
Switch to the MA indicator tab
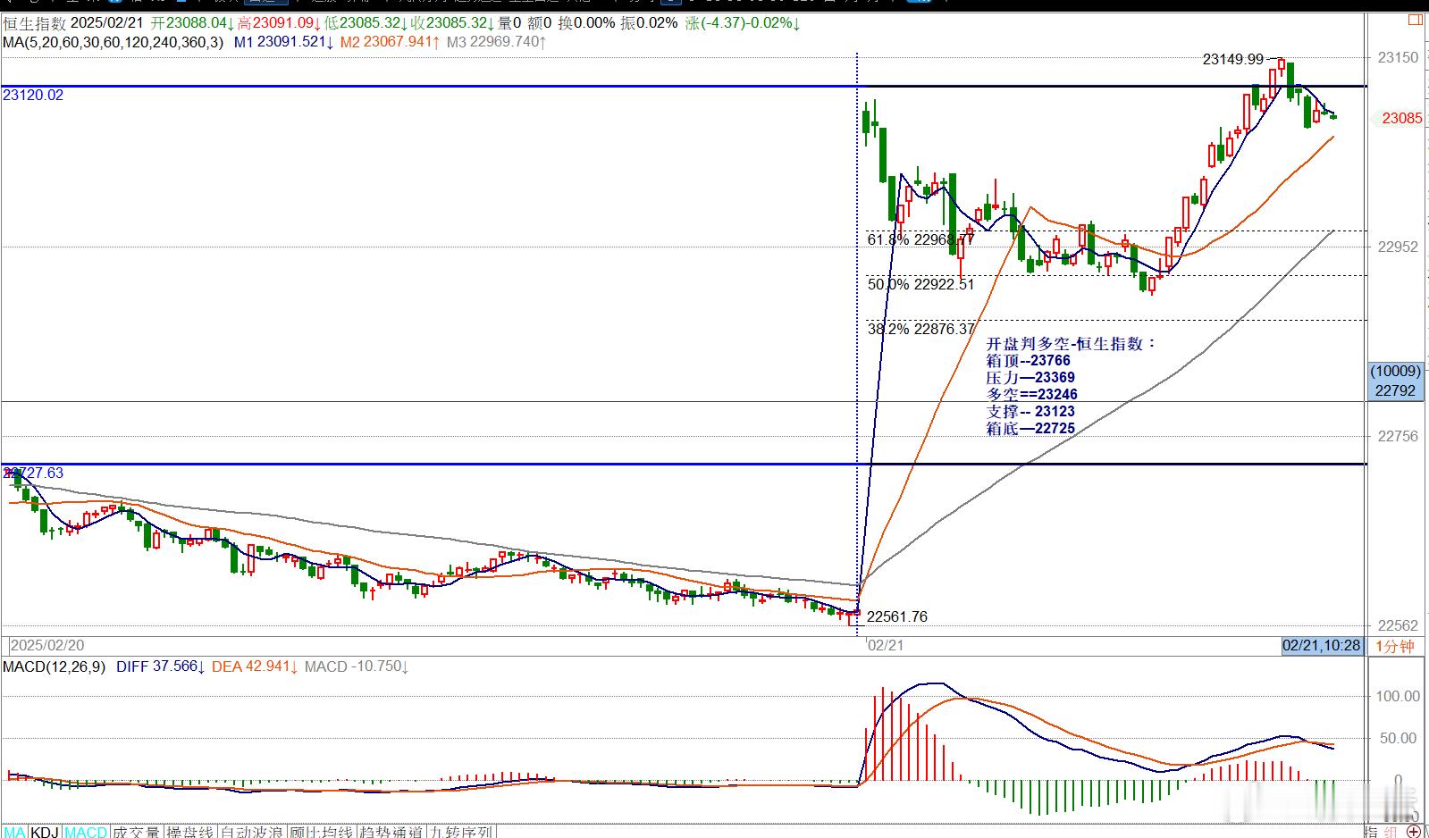[x=14, y=832]
